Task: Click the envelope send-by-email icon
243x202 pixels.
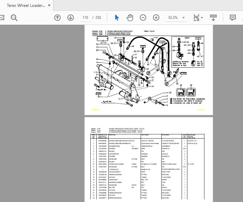Action: pyautogui.click(x=2, y=18)
